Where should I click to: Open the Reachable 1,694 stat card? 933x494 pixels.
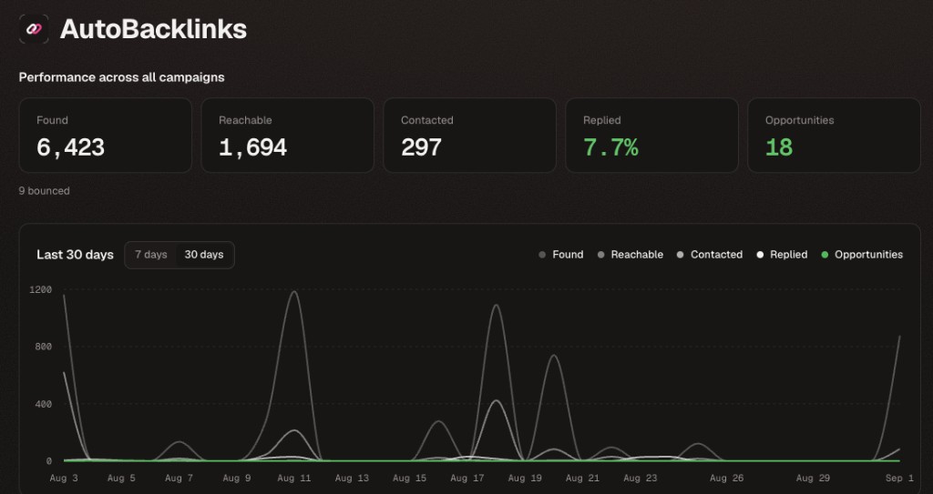(287, 136)
